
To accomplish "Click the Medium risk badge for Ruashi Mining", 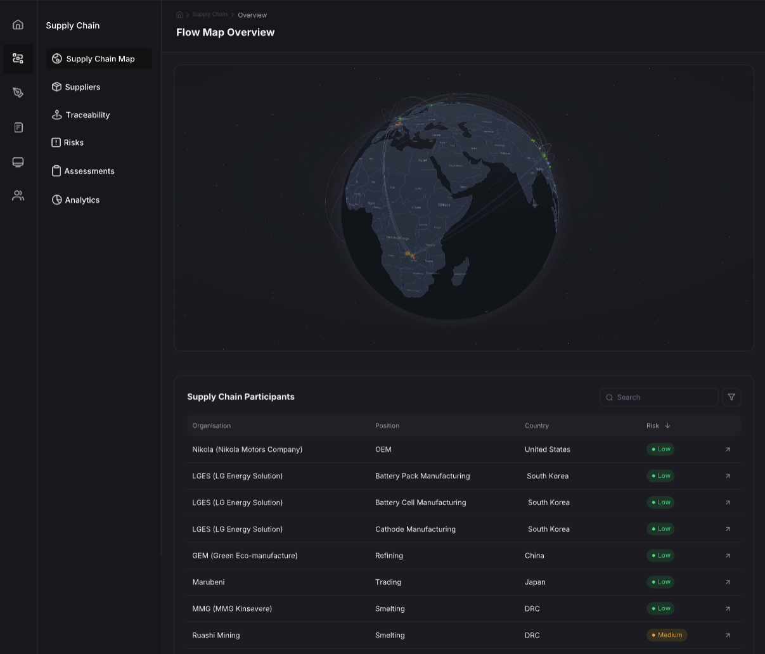I will click(x=667, y=635).
